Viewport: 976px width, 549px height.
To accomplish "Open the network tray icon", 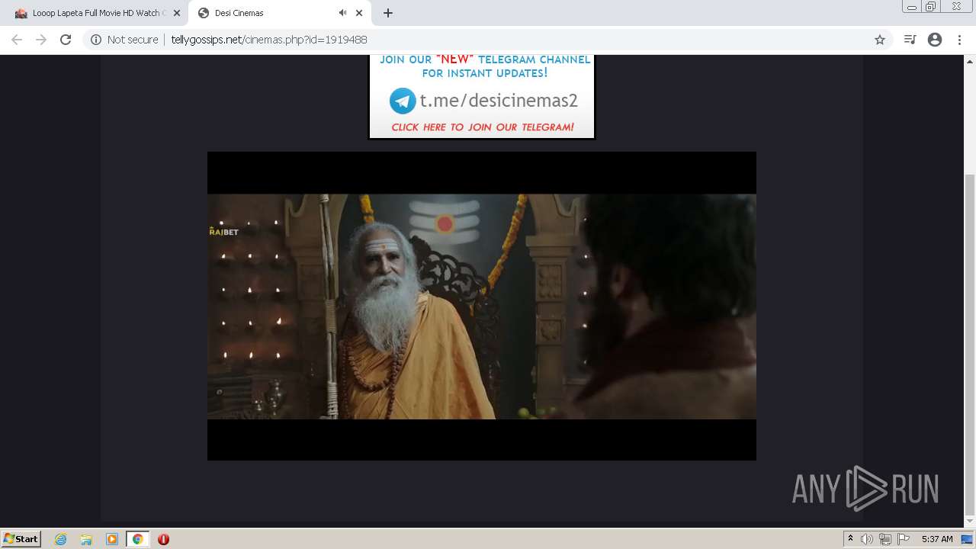I will point(885,539).
